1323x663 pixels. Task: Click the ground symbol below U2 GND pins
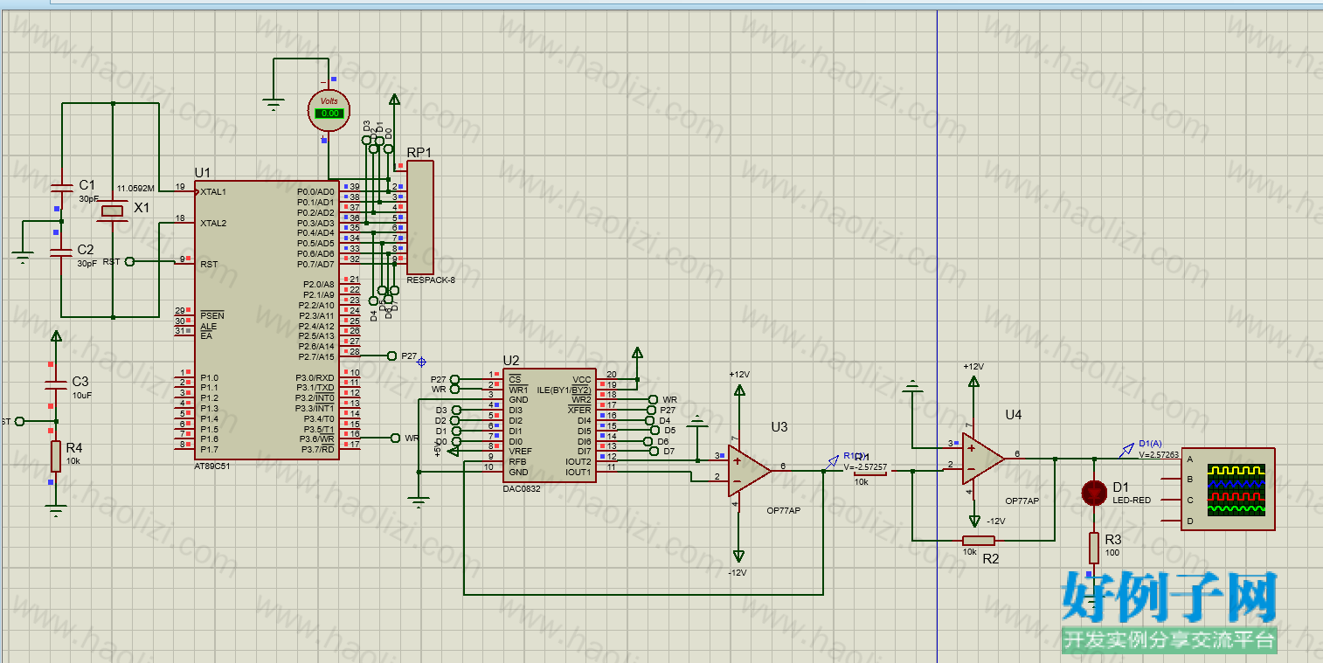point(419,501)
